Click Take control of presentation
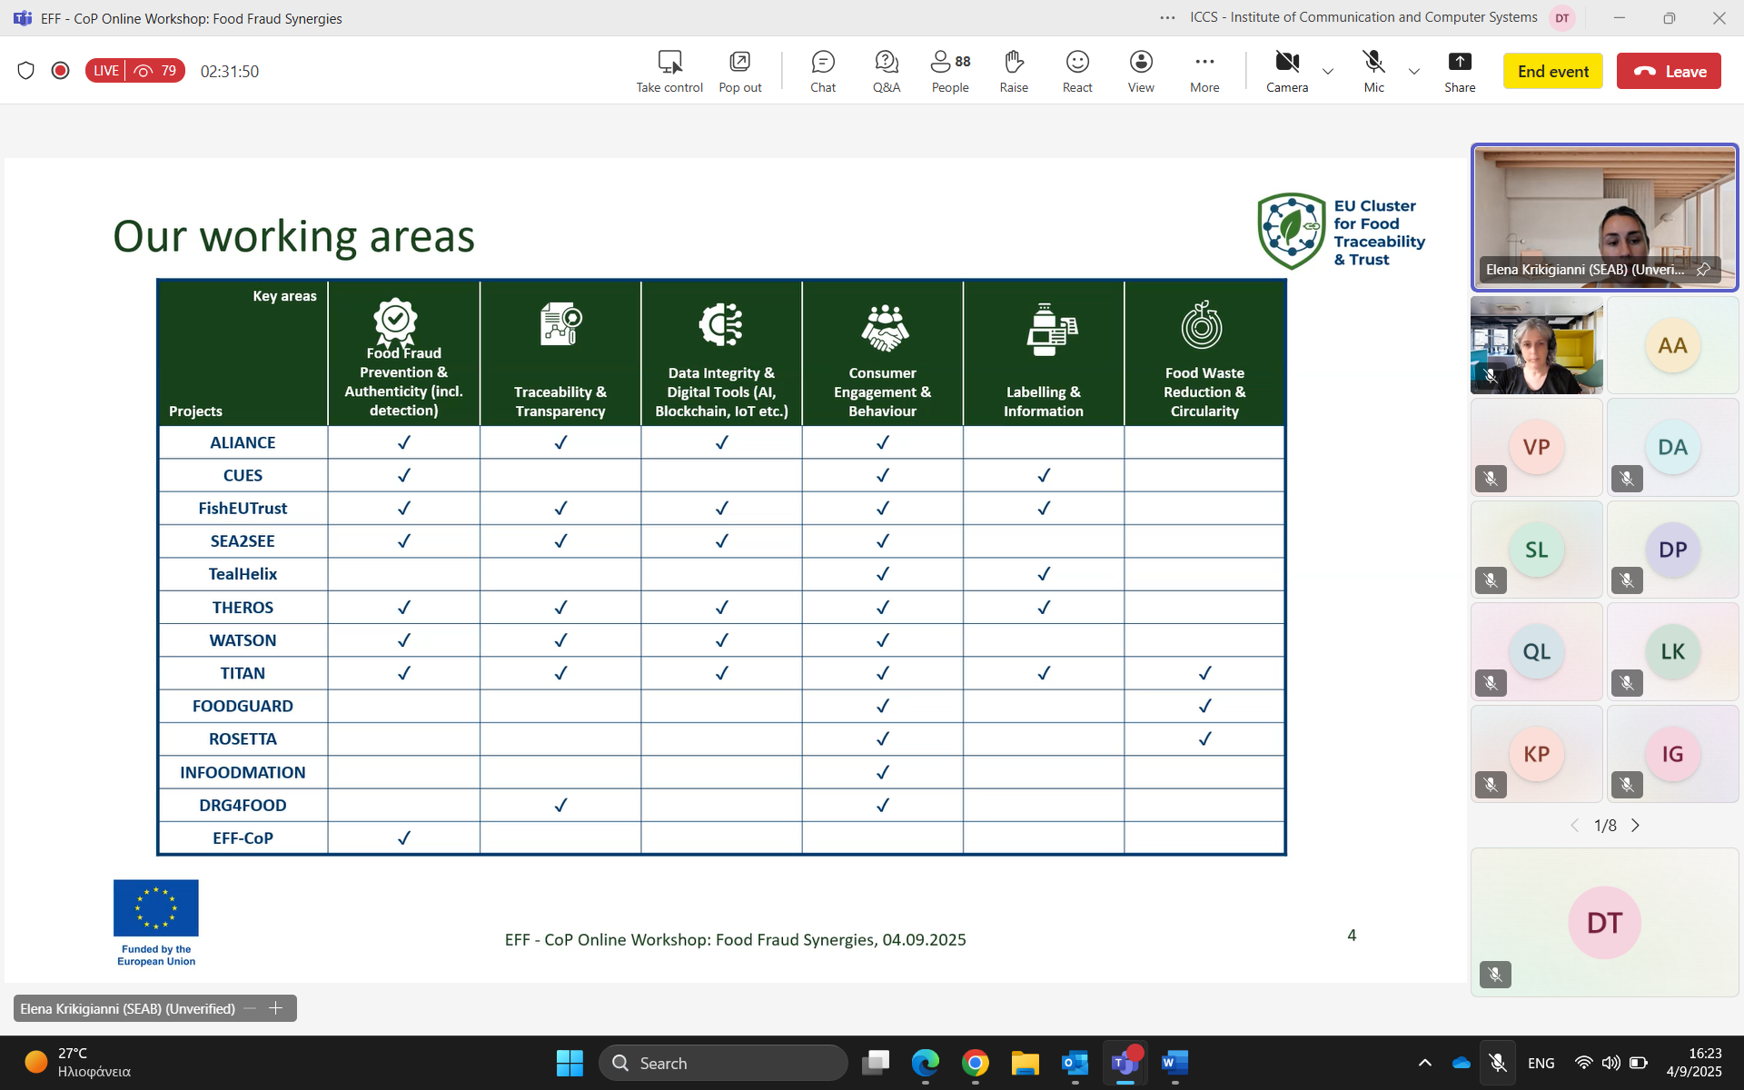 pos(669,72)
